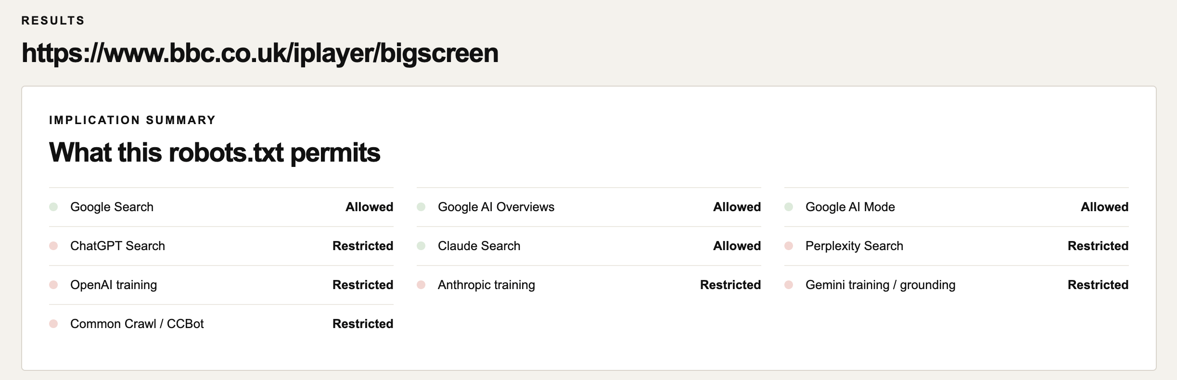
Task: Click the Restricted status for ChatGPT Search
Action: (363, 246)
